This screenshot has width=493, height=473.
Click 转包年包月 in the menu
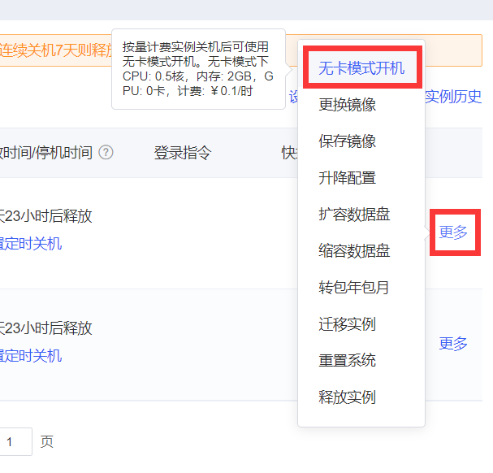click(x=354, y=288)
